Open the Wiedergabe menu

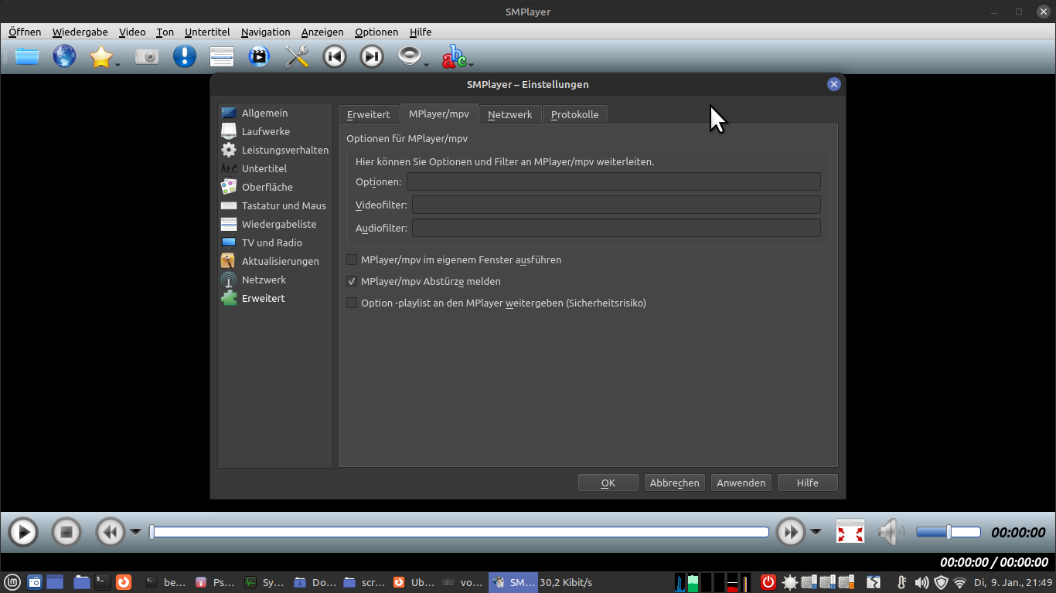click(x=80, y=32)
